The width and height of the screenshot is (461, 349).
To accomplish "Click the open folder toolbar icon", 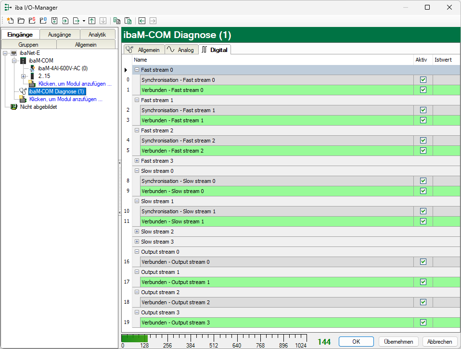I will click(x=21, y=21).
